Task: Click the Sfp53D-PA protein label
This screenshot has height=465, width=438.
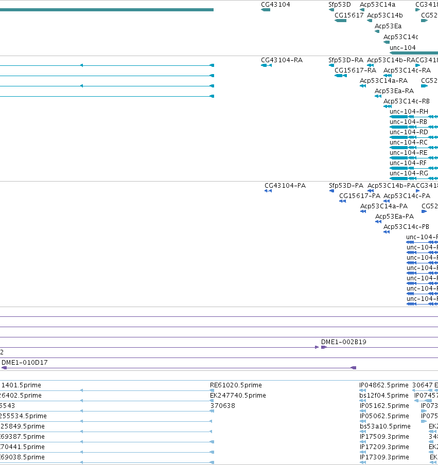Action: click(346, 185)
